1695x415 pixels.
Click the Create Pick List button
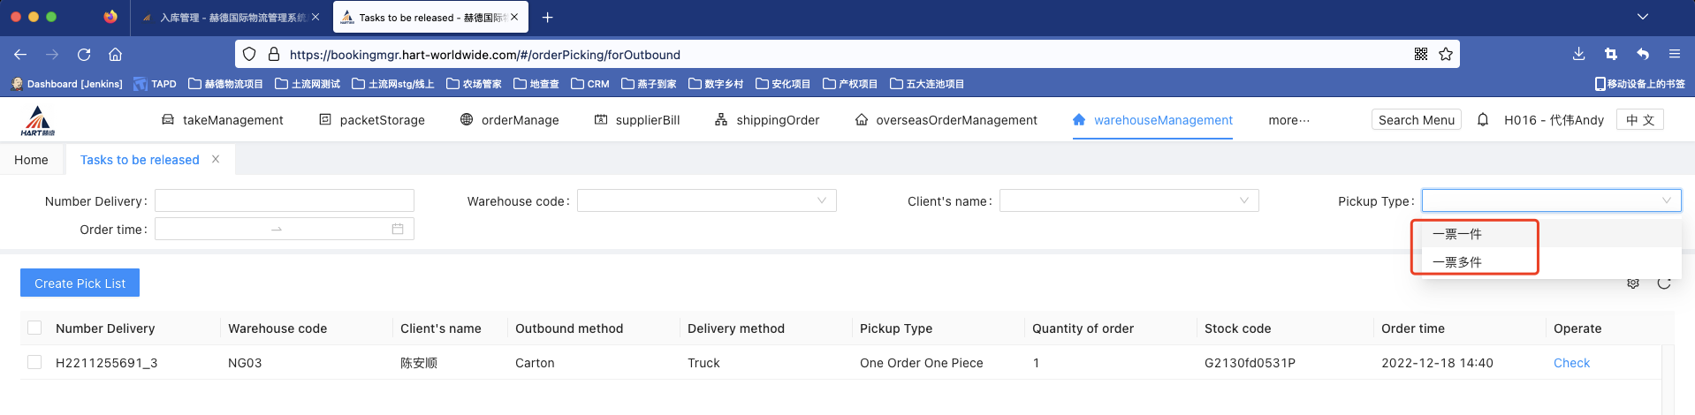[x=80, y=283]
